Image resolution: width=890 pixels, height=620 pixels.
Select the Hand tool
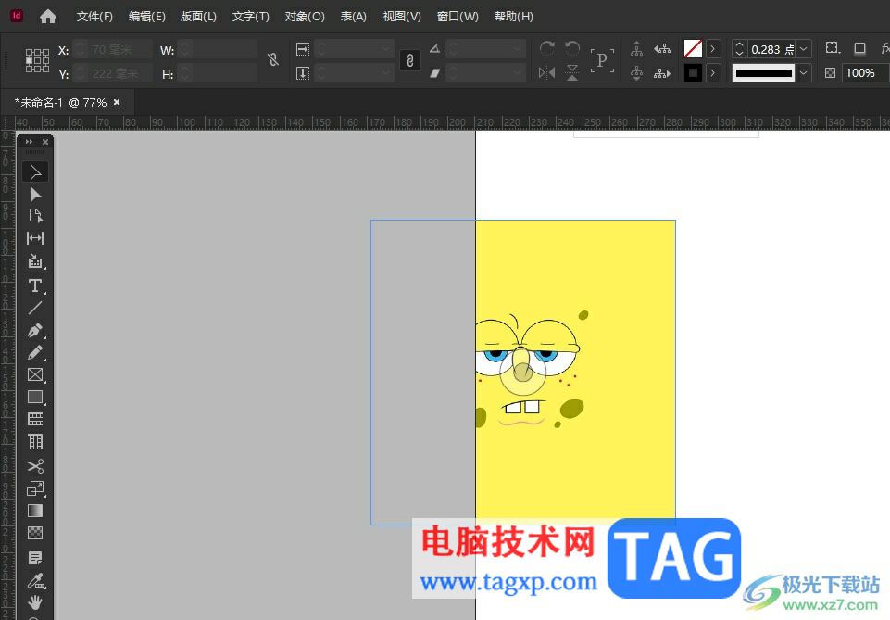tap(35, 601)
